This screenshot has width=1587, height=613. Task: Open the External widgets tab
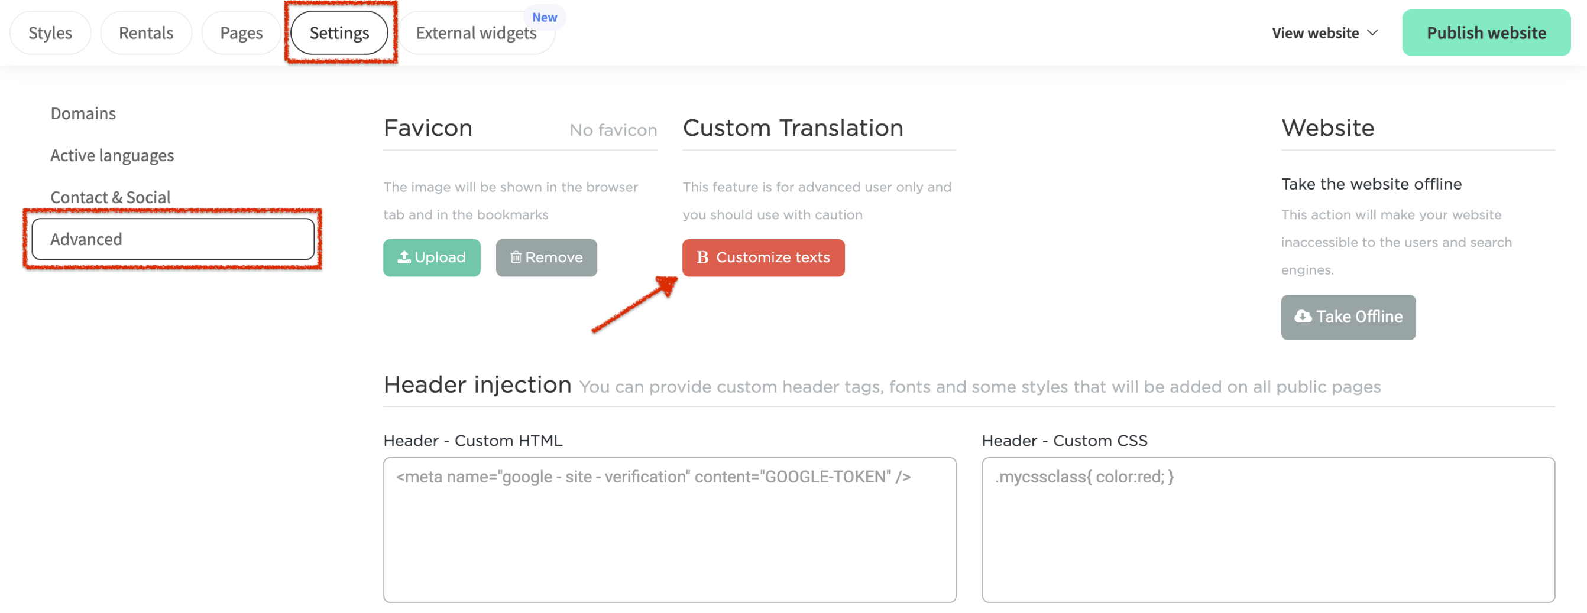click(475, 33)
